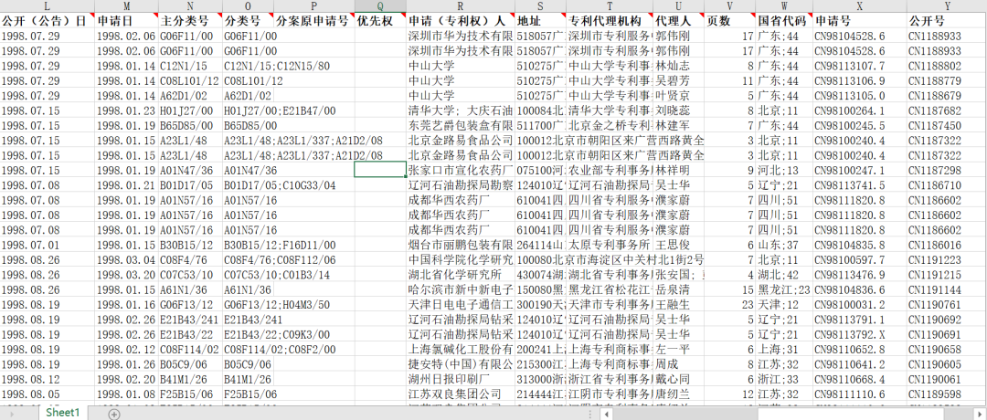The image size is (987, 420).
Task: Select province code cell 天津;12
Action: tap(784, 304)
